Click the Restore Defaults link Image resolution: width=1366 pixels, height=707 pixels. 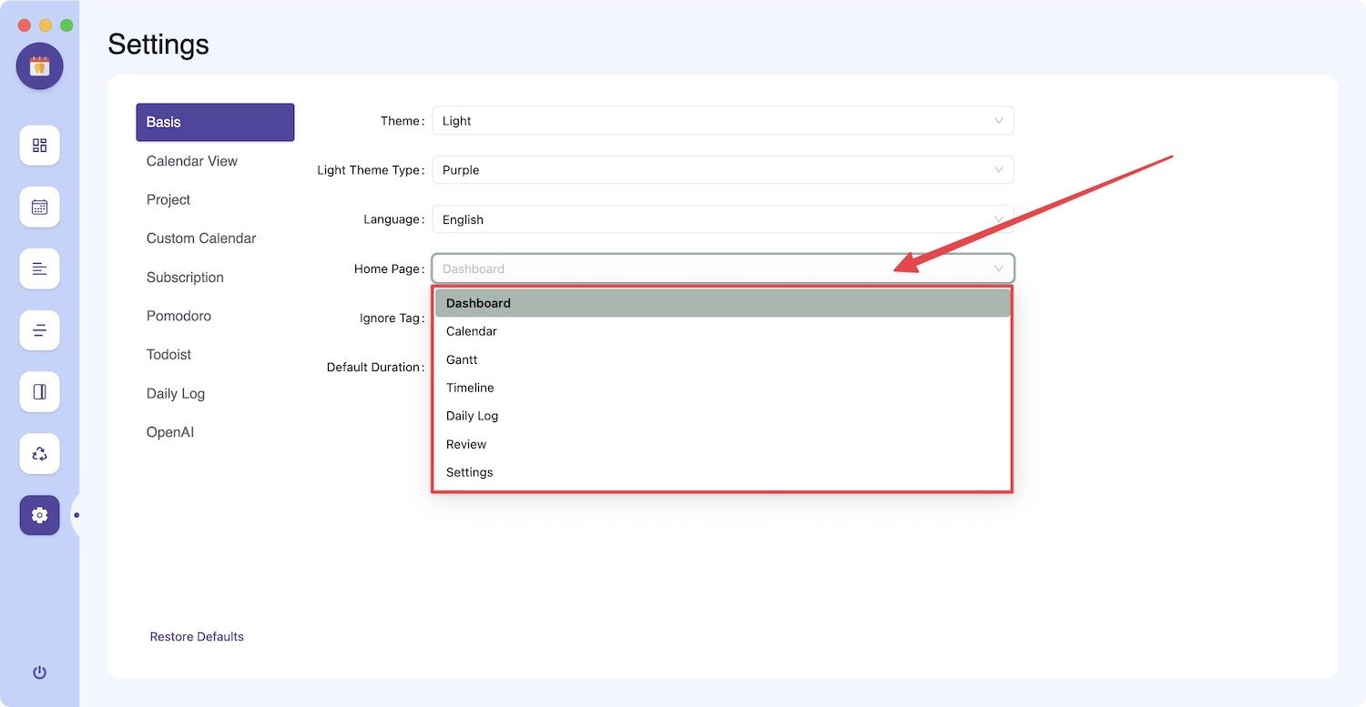(197, 637)
